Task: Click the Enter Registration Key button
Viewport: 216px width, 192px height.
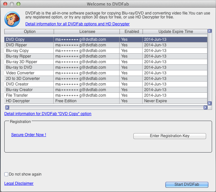Action: [170, 136]
